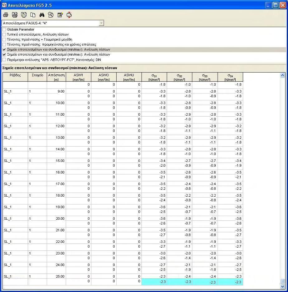Check 'Τένοντες προέντασης: προμηκύνσεις και χρόνιες απώλειες'

coord(4,44)
